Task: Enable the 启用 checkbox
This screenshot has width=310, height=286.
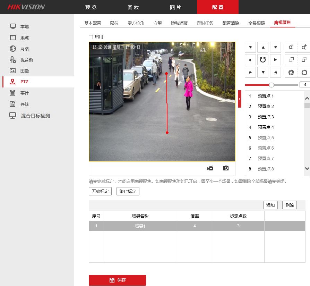Action: 91,37
